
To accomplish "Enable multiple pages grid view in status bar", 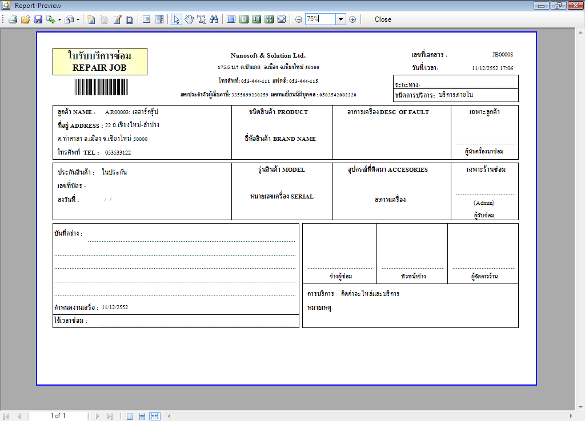I will 154,416.
